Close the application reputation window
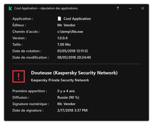The width and height of the screenshot is (153, 125). 143,8
